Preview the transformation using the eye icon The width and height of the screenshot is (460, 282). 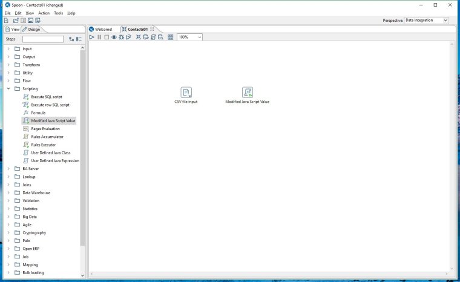coord(114,37)
